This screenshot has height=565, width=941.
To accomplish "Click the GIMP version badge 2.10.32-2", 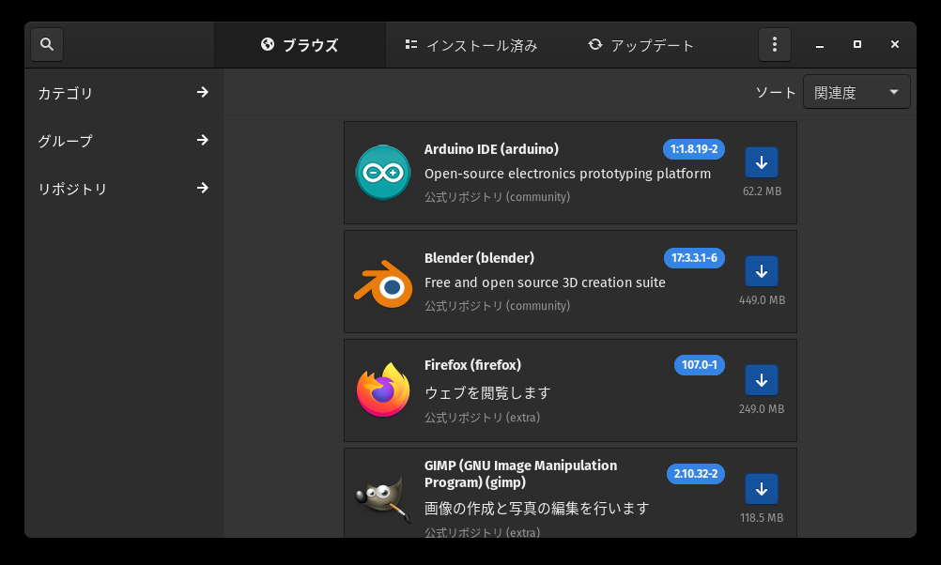I will pos(696,474).
